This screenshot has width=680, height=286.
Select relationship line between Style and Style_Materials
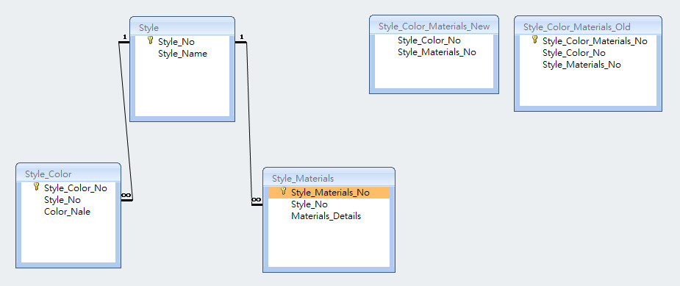(x=249, y=124)
